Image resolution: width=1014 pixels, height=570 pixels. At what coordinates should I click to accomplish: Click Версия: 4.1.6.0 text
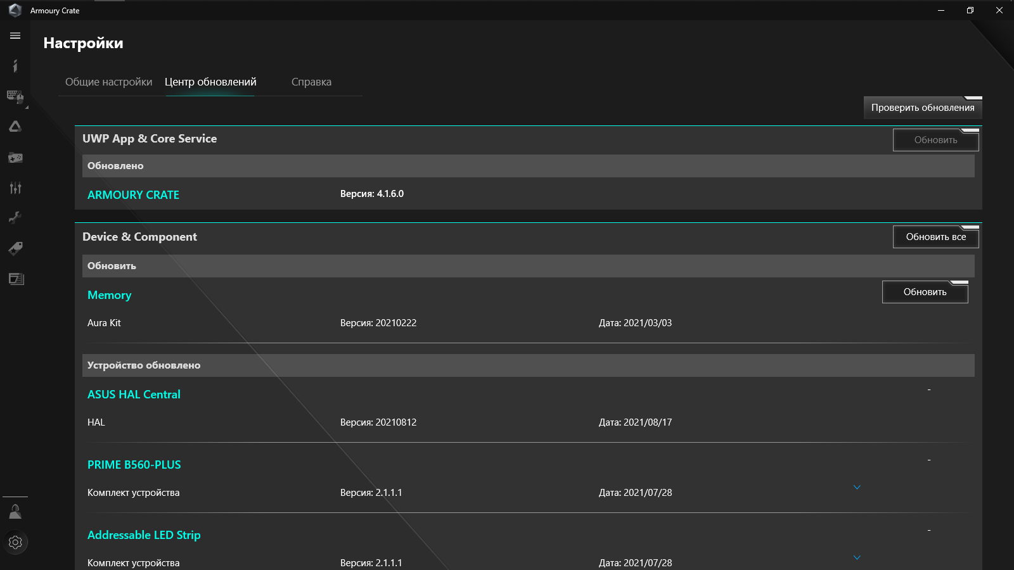coord(372,194)
